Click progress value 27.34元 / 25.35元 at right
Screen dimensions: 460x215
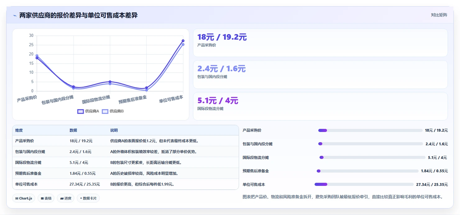click(432, 185)
